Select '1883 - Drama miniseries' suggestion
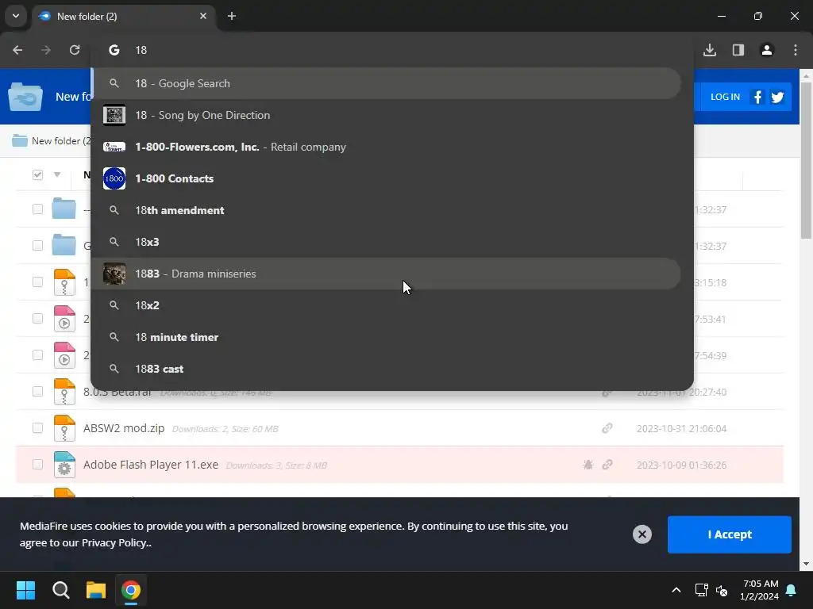 tap(387, 274)
